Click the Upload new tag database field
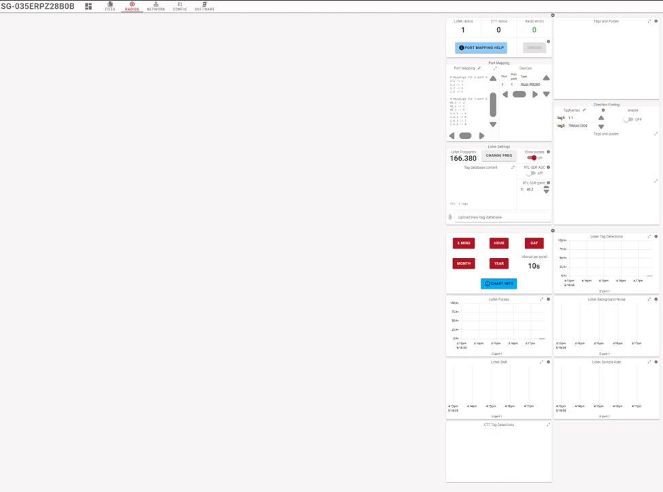The height and width of the screenshot is (492, 663). click(503, 217)
